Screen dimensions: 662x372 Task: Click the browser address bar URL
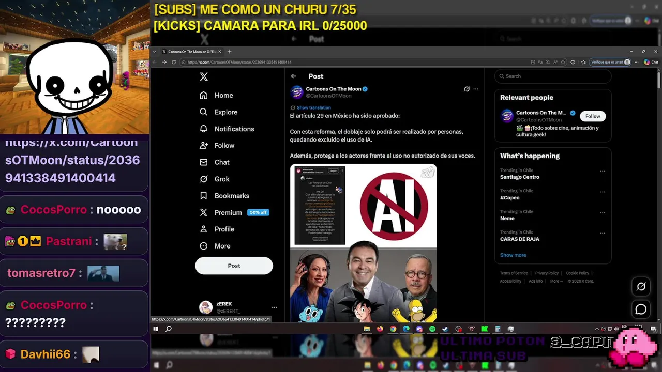[239, 62]
